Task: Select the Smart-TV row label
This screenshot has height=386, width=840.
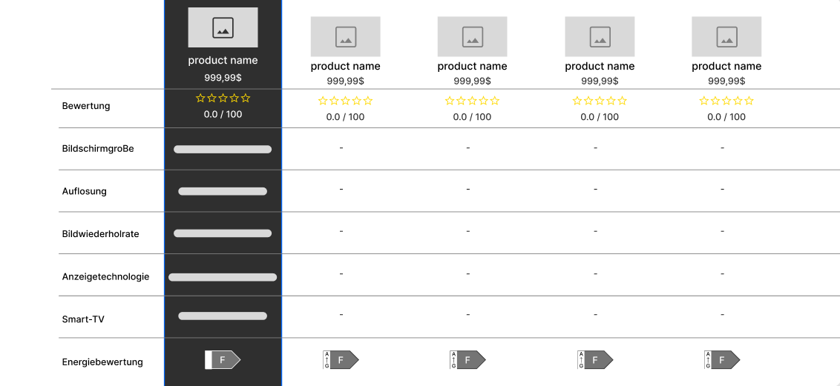Action: [84, 319]
